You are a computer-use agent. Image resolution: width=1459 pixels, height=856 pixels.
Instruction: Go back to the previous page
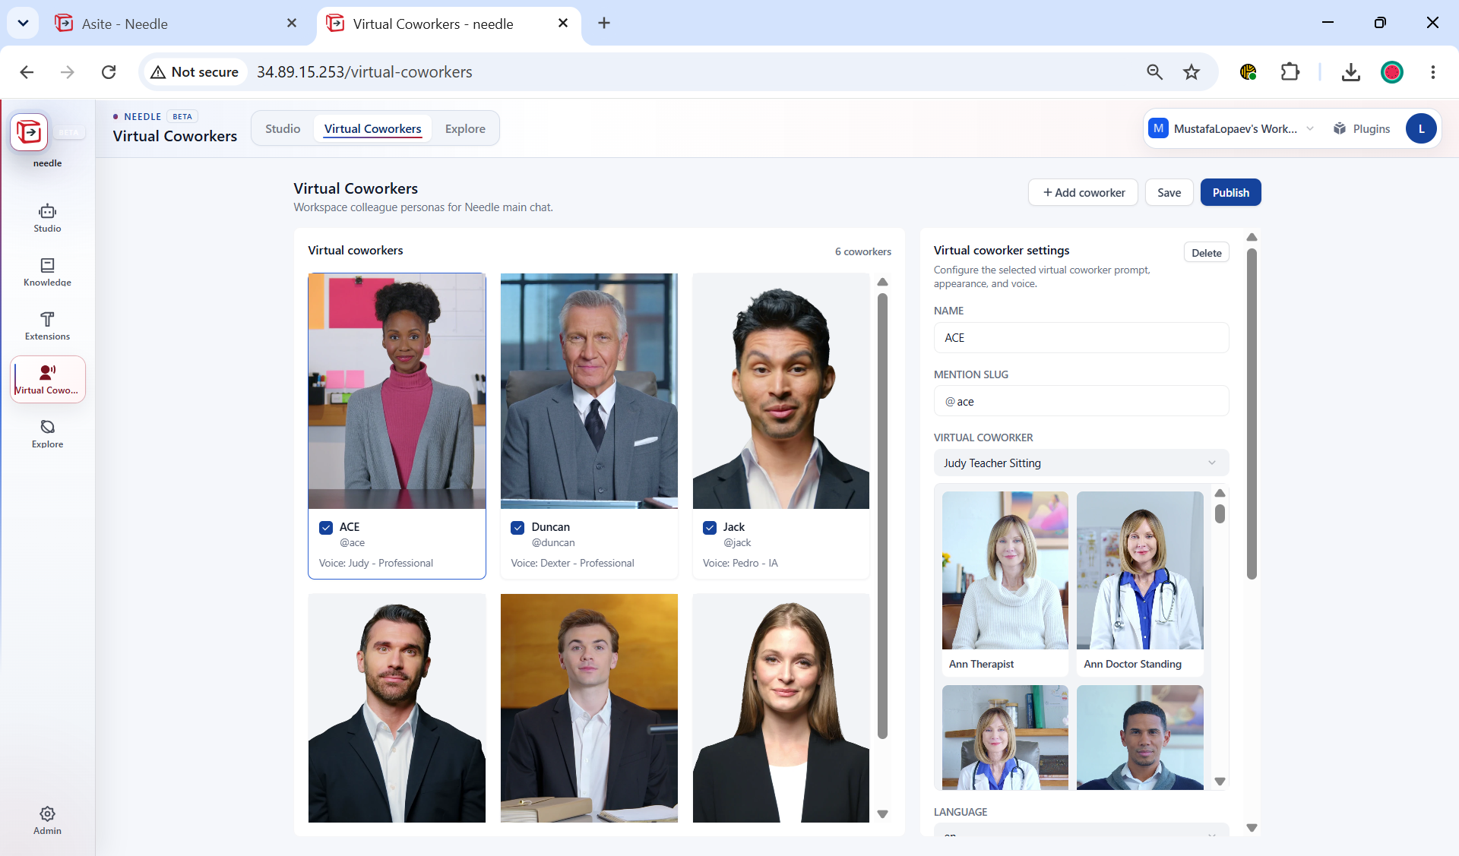[x=27, y=72]
